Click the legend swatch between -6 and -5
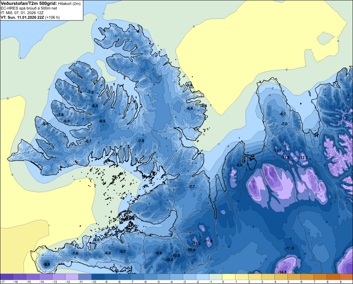The height and width of the screenshot is (284, 353). coord(150,277)
